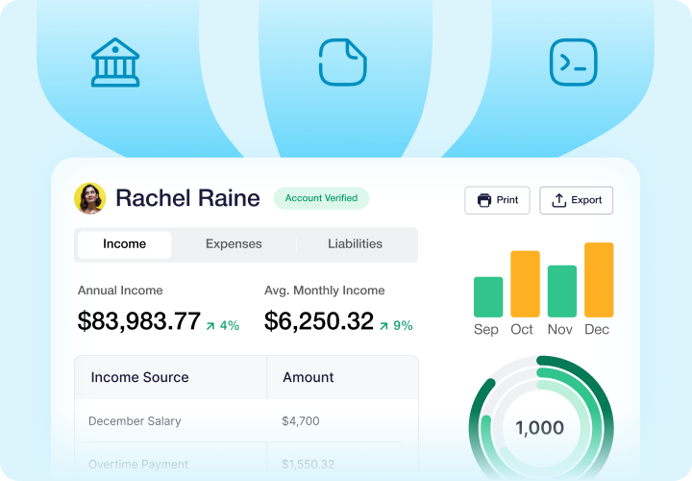Screen dimensions: 692x481
Task: Open the Liabilities tab
Action: (x=355, y=244)
